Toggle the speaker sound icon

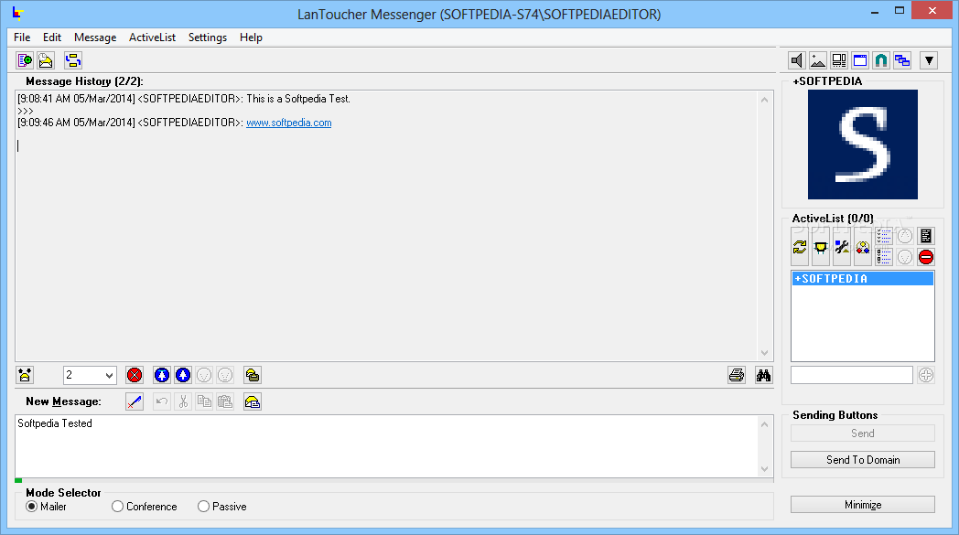pos(796,60)
